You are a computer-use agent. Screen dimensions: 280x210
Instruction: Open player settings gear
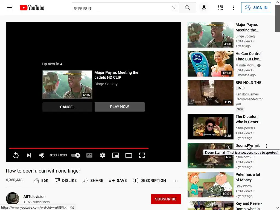pos(103,155)
